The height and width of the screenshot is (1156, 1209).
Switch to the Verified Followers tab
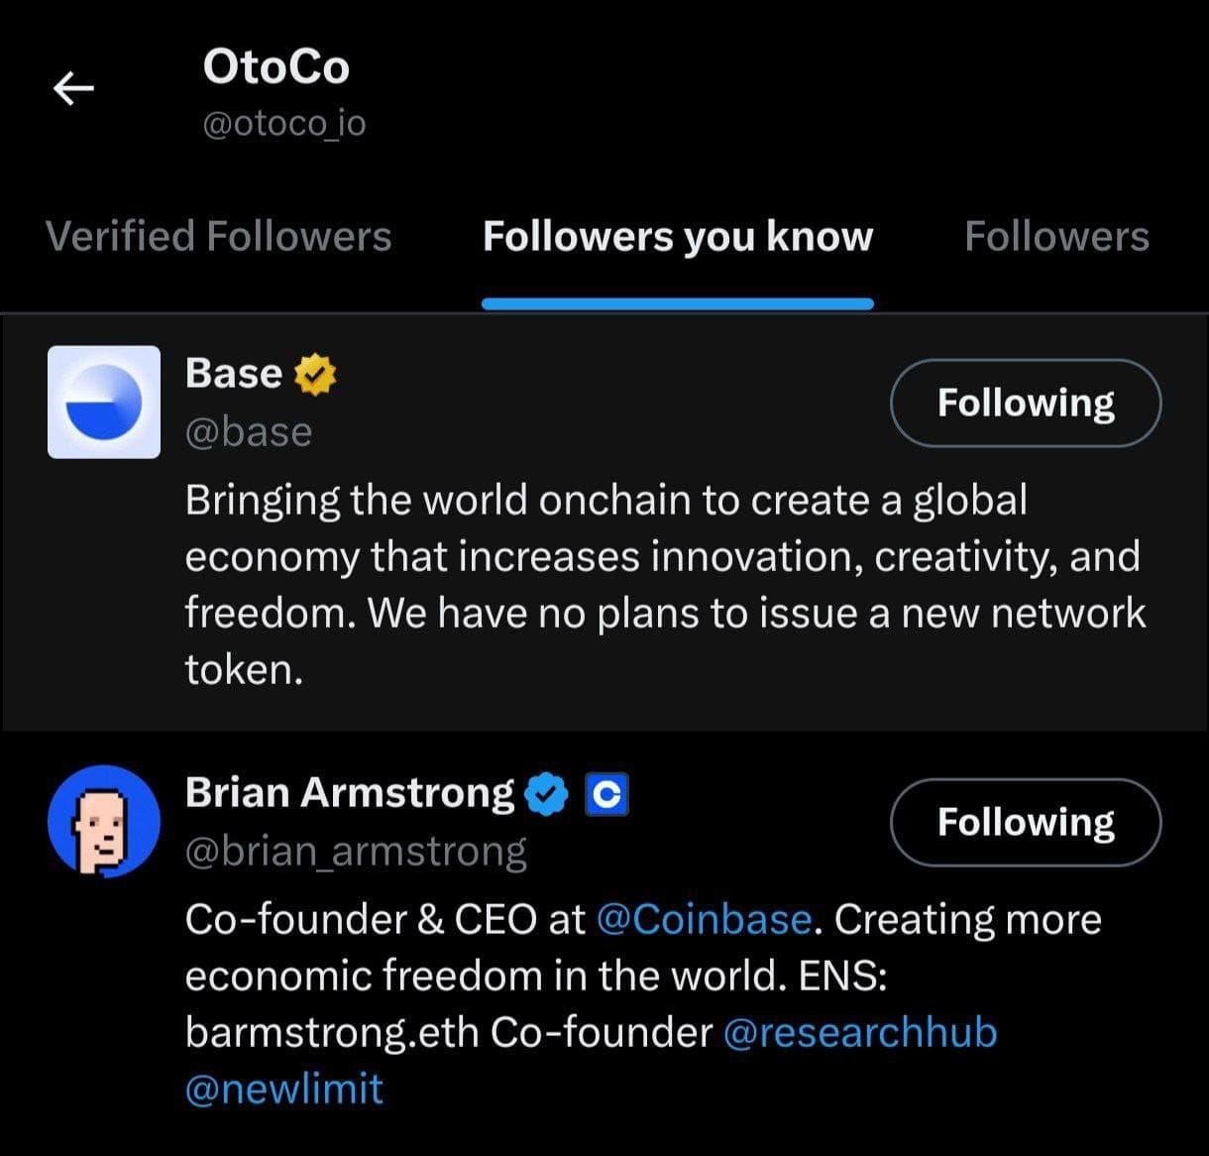[x=219, y=237]
